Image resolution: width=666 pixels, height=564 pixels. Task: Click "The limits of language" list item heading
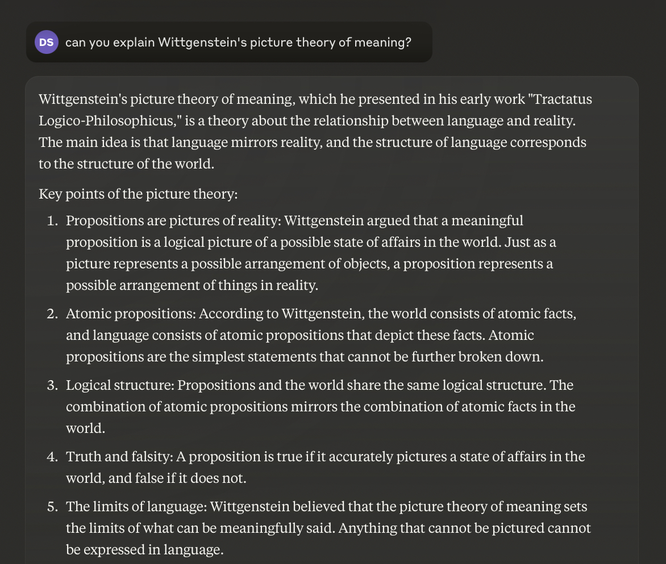click(135, 507)
